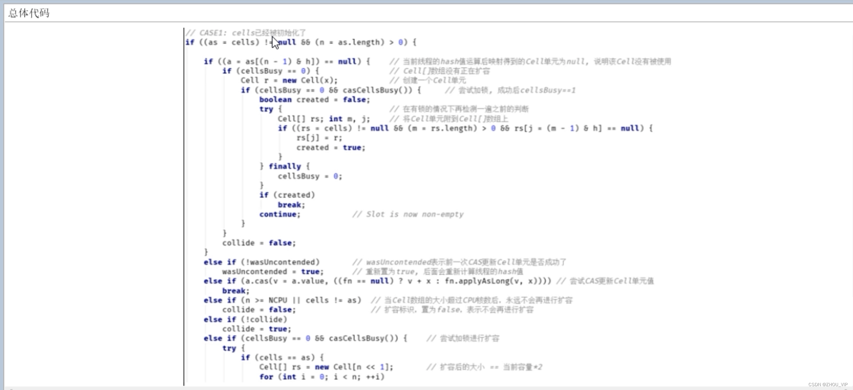
Task: Click the continue; statement
Action: (x=279, y=214)
